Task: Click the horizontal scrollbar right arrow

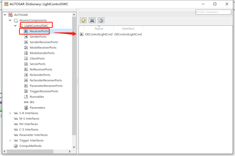Action: (70, 151)
